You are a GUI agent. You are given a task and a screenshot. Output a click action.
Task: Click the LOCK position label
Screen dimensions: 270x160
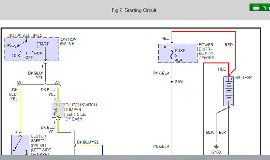(x=15, y=55)
